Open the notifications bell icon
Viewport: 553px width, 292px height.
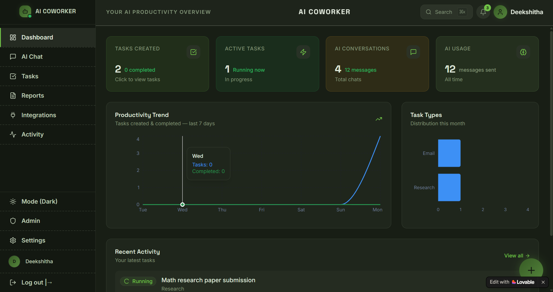(483, 12)
